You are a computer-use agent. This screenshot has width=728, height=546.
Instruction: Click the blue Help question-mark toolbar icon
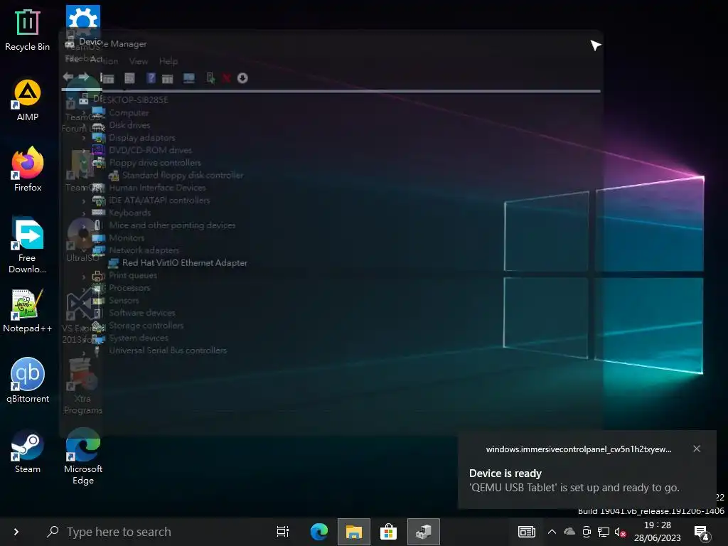pos(151,78)
